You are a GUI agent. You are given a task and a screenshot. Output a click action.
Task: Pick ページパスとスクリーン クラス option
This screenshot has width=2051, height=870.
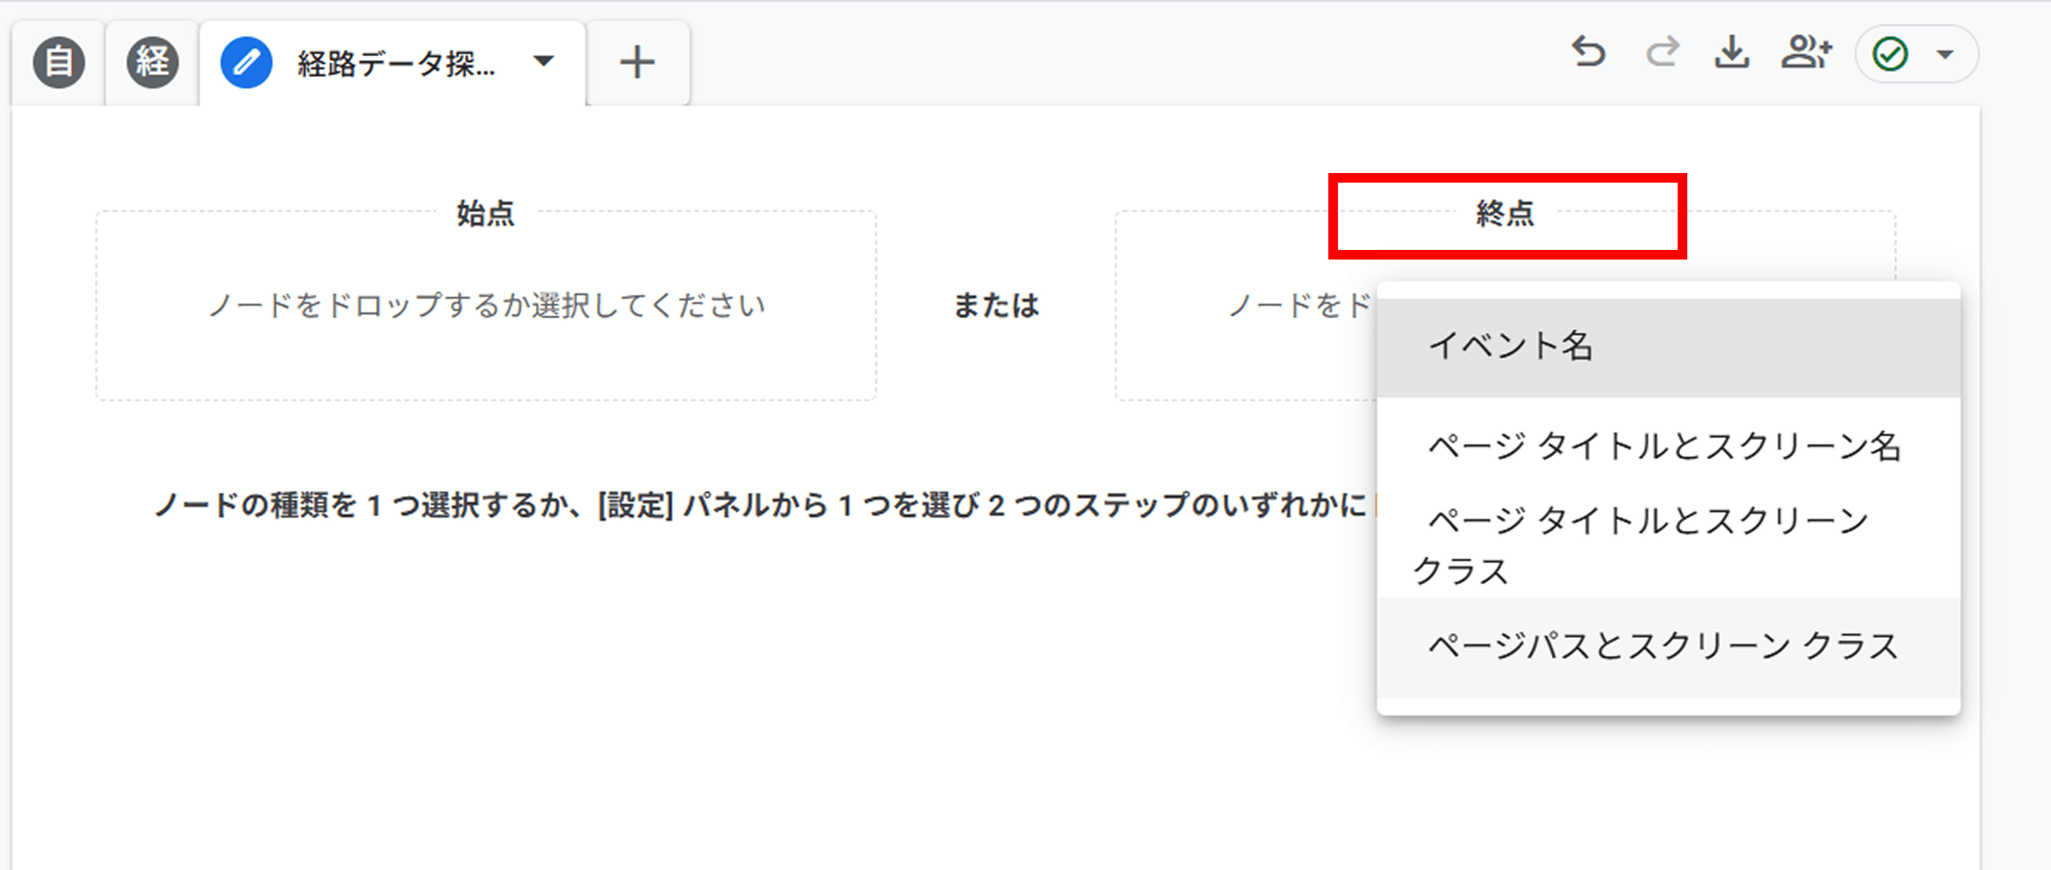(1668, 646)
